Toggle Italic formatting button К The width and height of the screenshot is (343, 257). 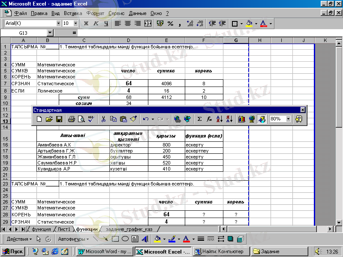point(96,23)
